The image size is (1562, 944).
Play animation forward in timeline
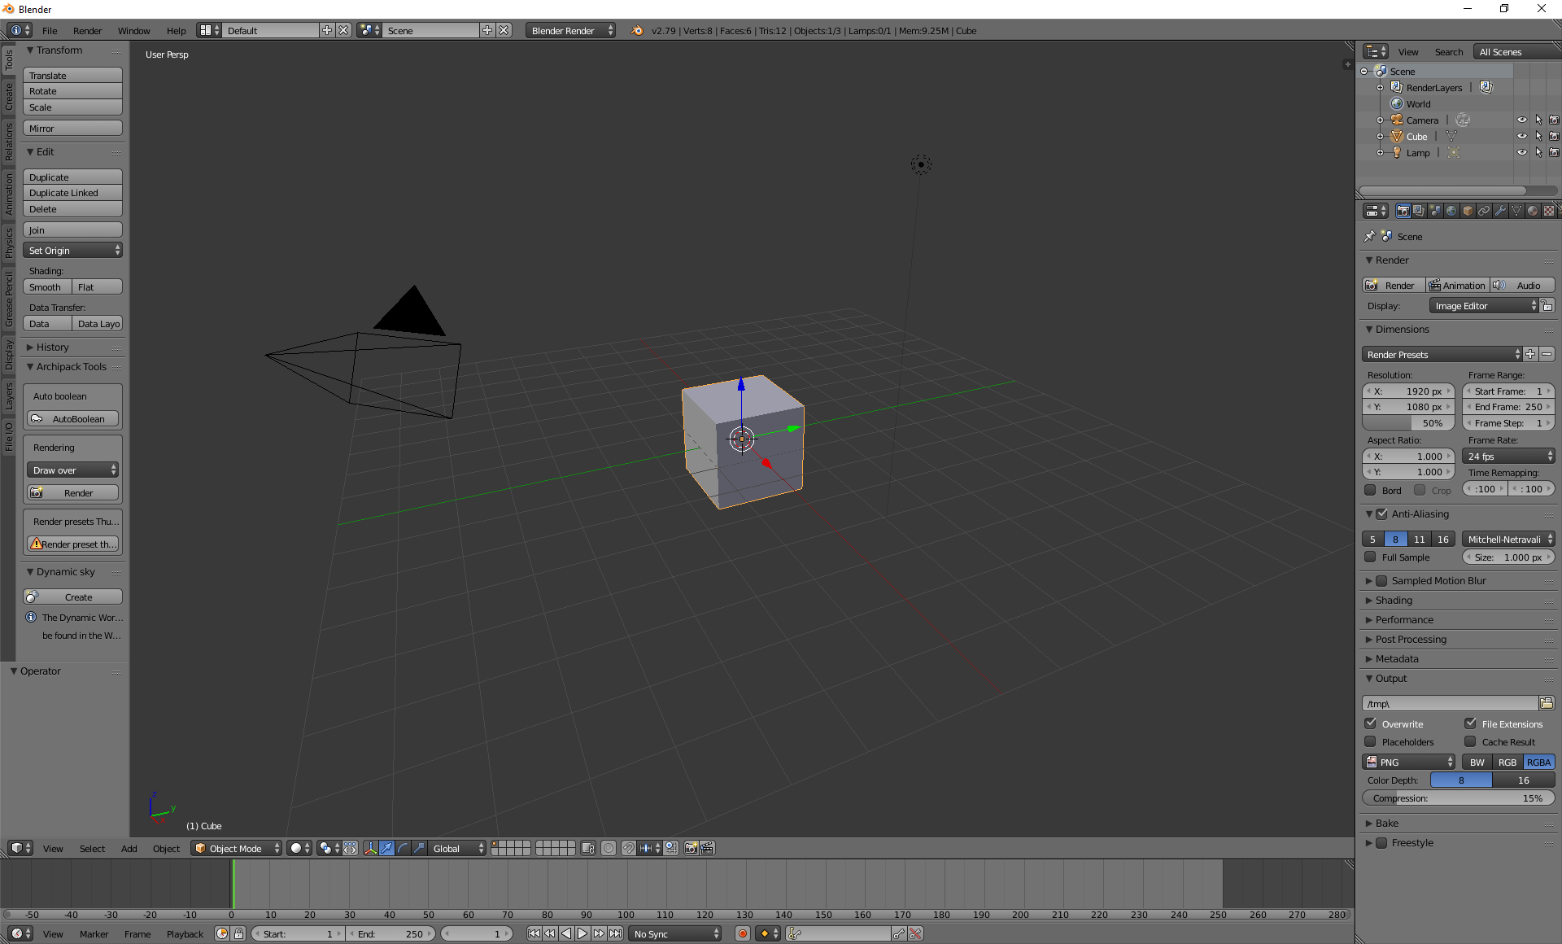tap(582, 933)
